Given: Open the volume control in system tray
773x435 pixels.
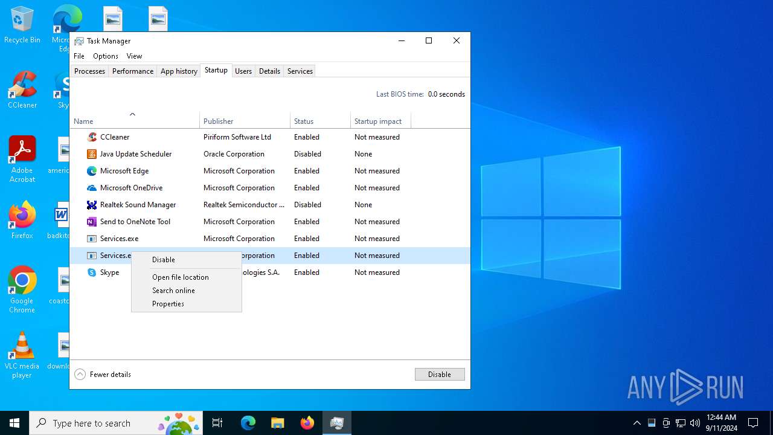Looking at the screenshot, I should pos(695,423).
